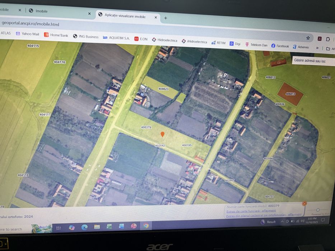This screenshot has width=335, height=251.
Task: Select parcel label 404757 on the map
Action: 269,196
